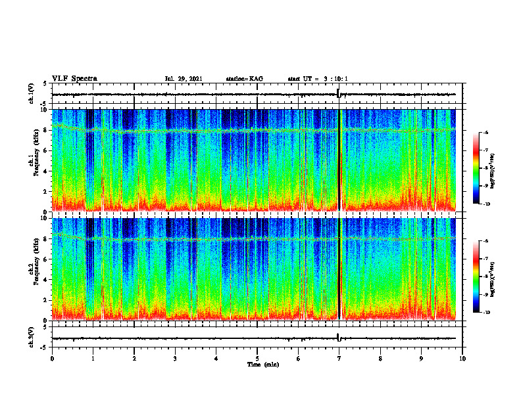The image size is (521, 402).
Task: Click the "5" tick on ch.3(V) axis
Action: tap(45, 327)
